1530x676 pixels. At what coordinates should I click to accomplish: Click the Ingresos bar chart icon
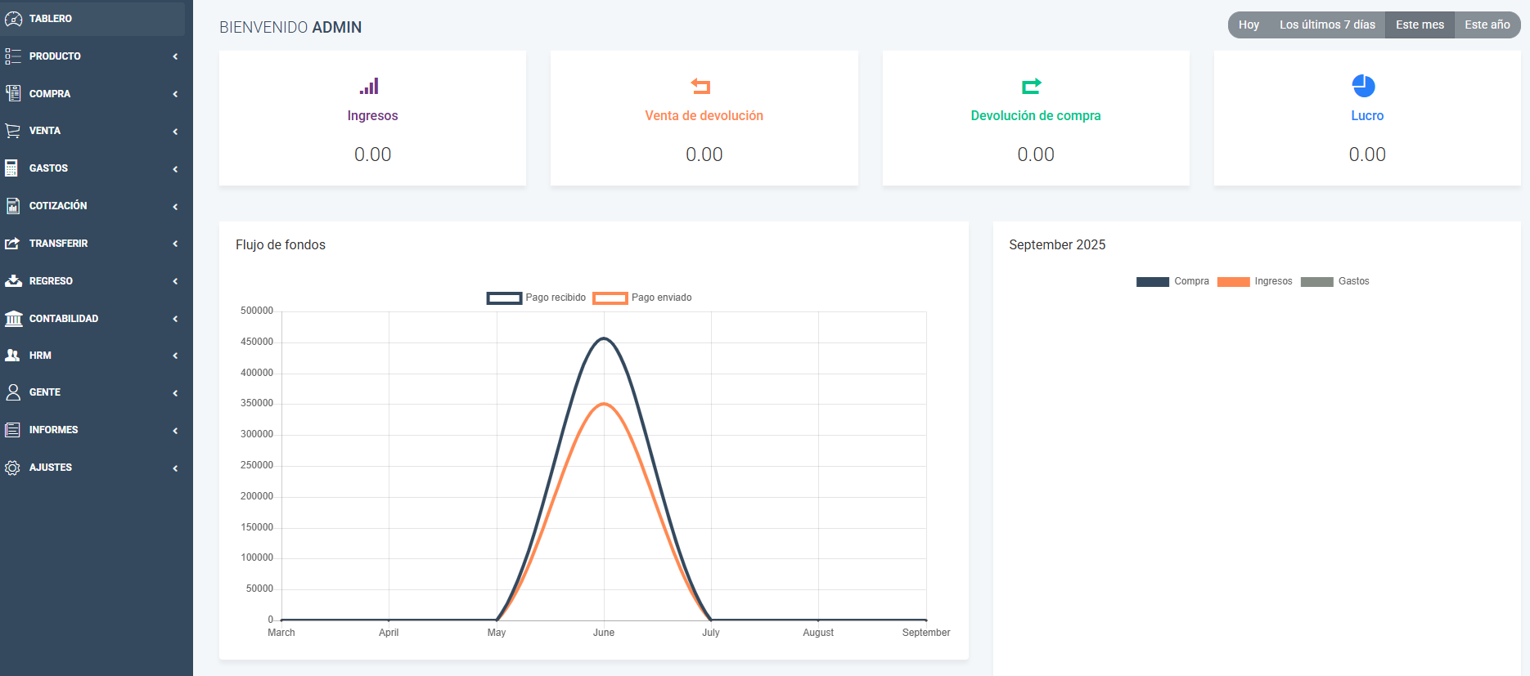(x=369, y=86)
